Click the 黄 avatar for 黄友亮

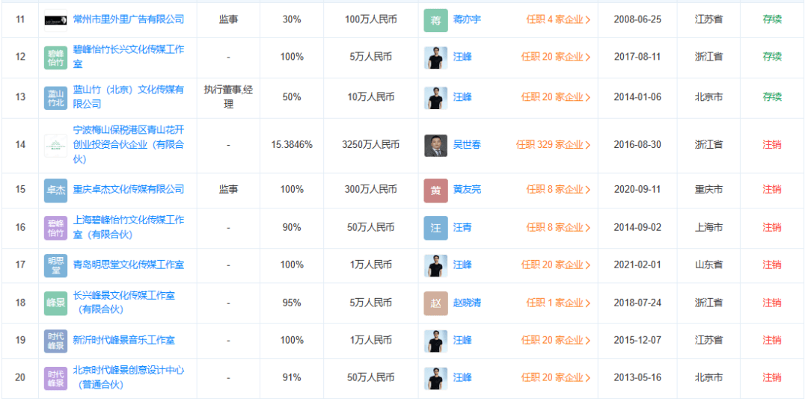[435, 190]
